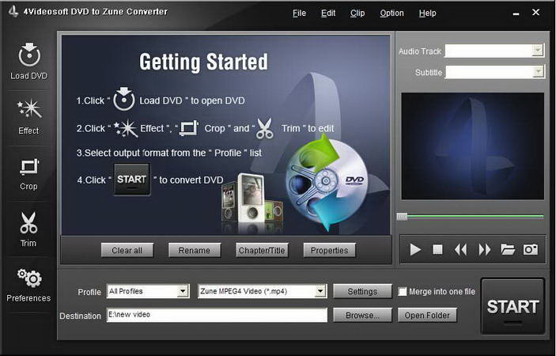Open the Clip menu
Viewport: 556px width, 356px height.
[x=357, y=13]
